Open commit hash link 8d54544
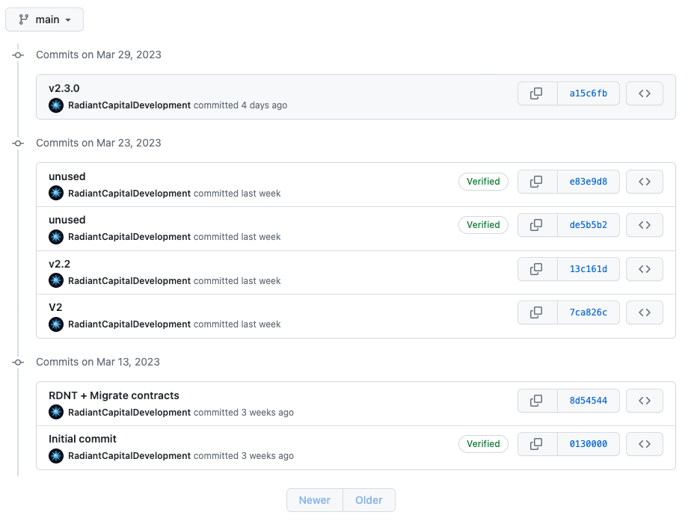The height and width of the screenshot is (524, 688). (x=589, y=401)
